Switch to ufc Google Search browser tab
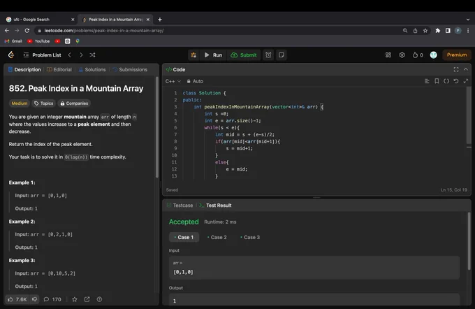Image resolution: width=475 pixels, height=309 pixels. [x=39, y=20]
